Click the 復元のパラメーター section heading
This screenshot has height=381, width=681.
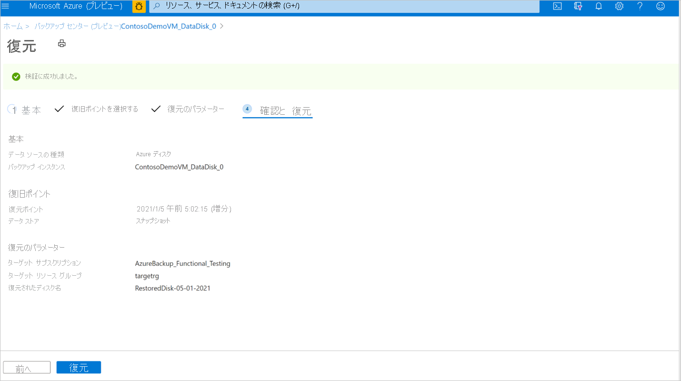pos(37,248)
